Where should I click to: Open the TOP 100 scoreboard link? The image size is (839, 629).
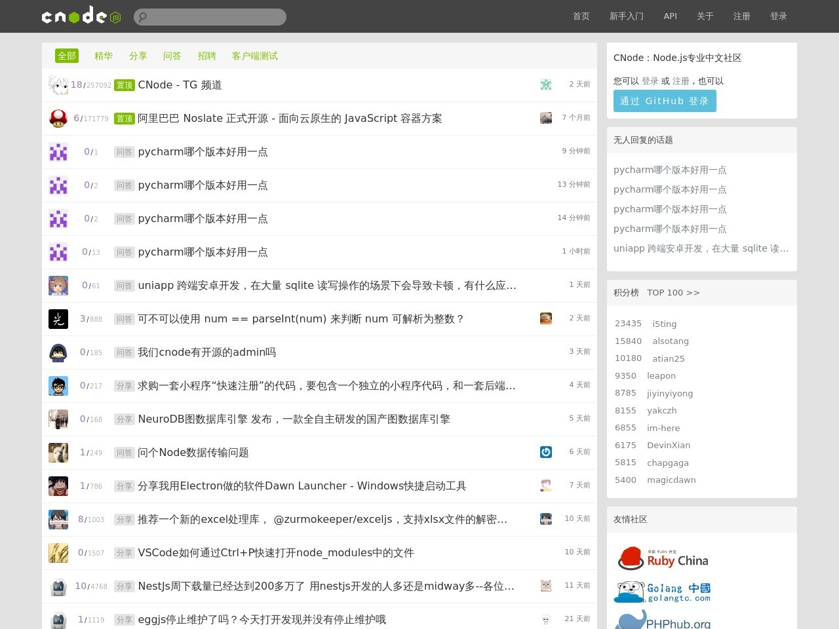(x=673, y=292)
